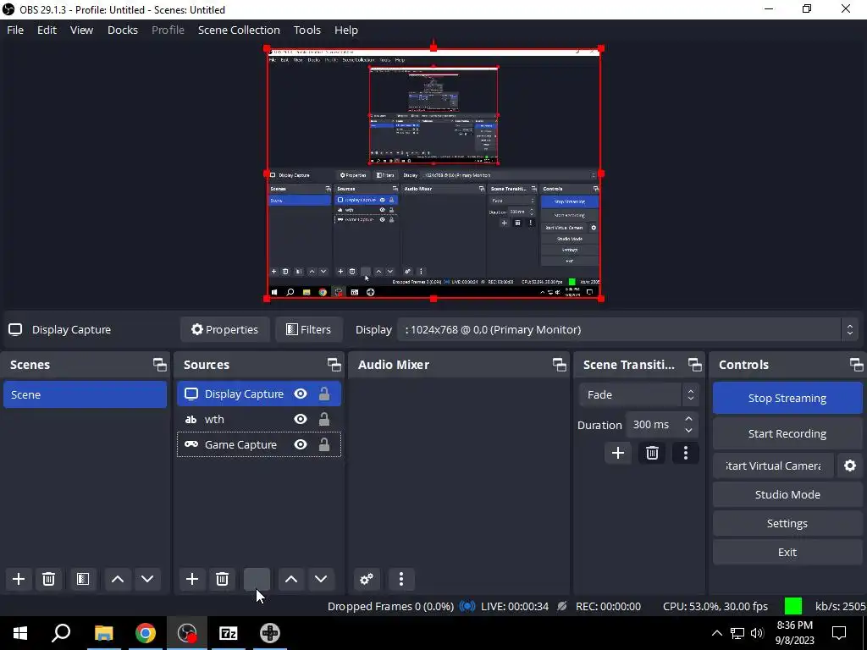Open source properties button in Sources toolbar
This screenshot has width=867, height=650.
[257, 579]
